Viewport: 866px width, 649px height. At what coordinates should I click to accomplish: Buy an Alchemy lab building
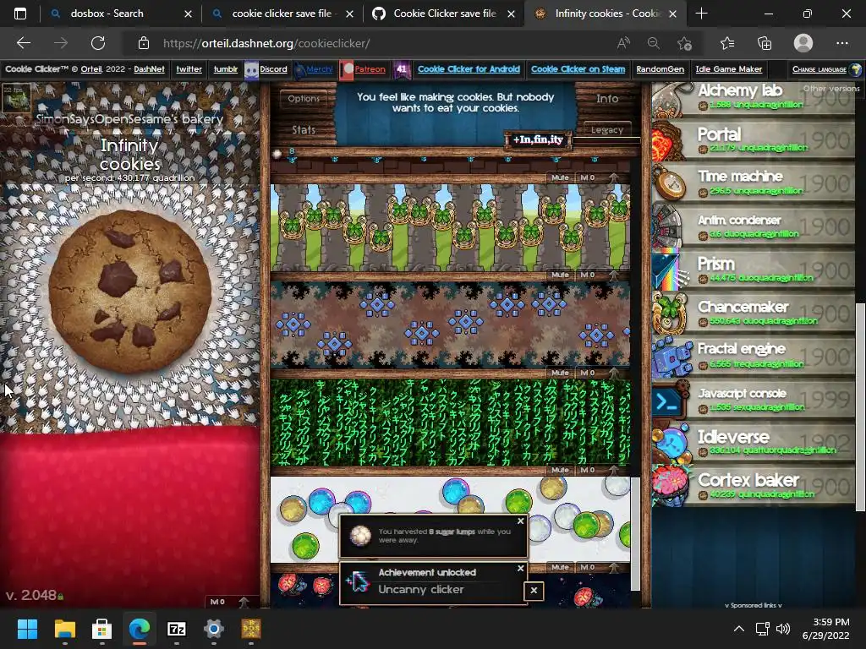[754, 99]
